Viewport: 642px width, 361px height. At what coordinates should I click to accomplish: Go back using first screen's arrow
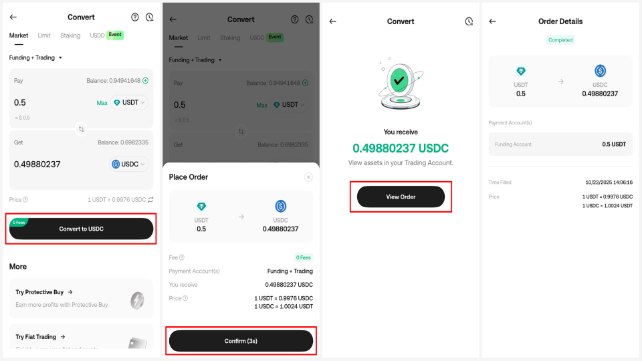(13, 17)
